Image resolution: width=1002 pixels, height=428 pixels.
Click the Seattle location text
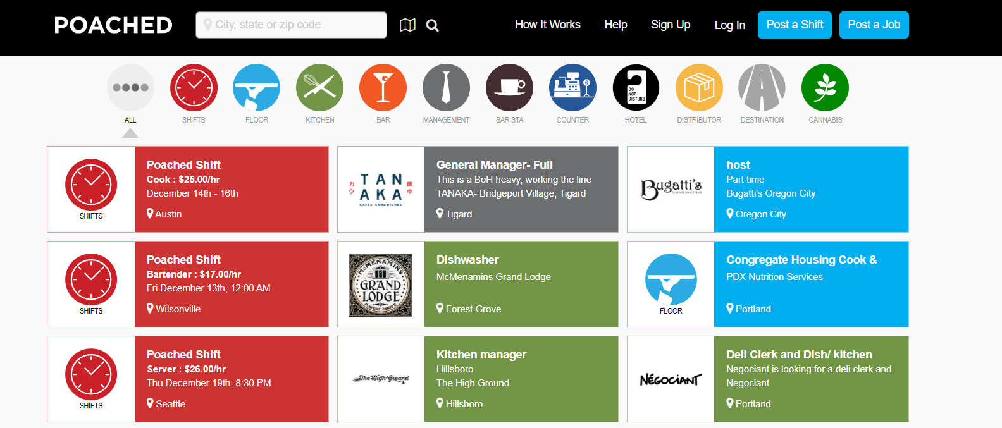(171, 404)
